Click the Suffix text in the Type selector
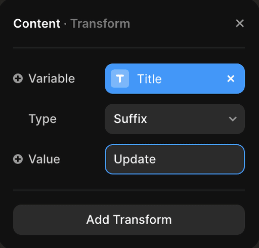Screen dimensions: 259x248 pyautogui.click(x=131, y=119)
